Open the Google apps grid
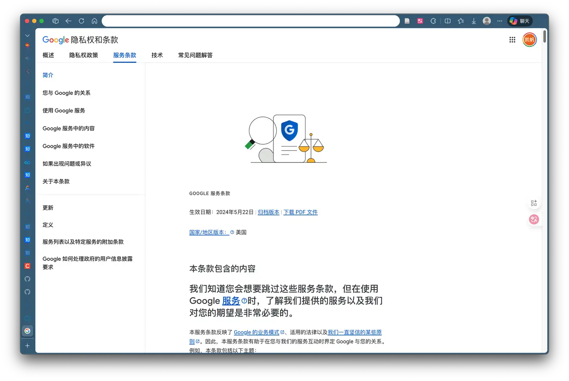The width and height of the screenshot is (569, 381). click(x=512, y=40)
